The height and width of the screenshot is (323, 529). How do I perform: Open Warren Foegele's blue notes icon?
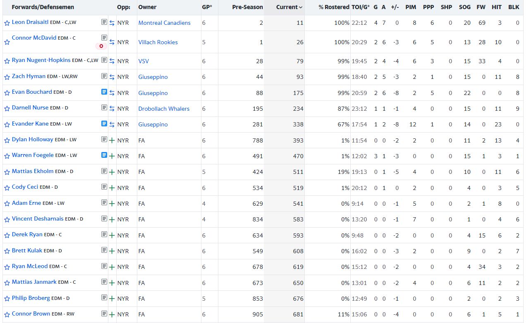[104, 155]
